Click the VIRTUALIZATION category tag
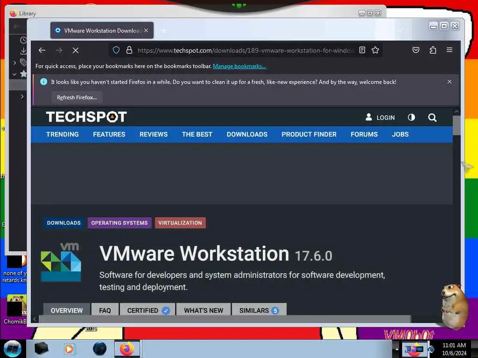Image resolution: width=478 pixels, height=358 pixels. 180,223
